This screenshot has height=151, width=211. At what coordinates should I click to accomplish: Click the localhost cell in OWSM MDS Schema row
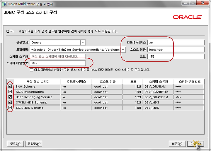tap(107, 102)
